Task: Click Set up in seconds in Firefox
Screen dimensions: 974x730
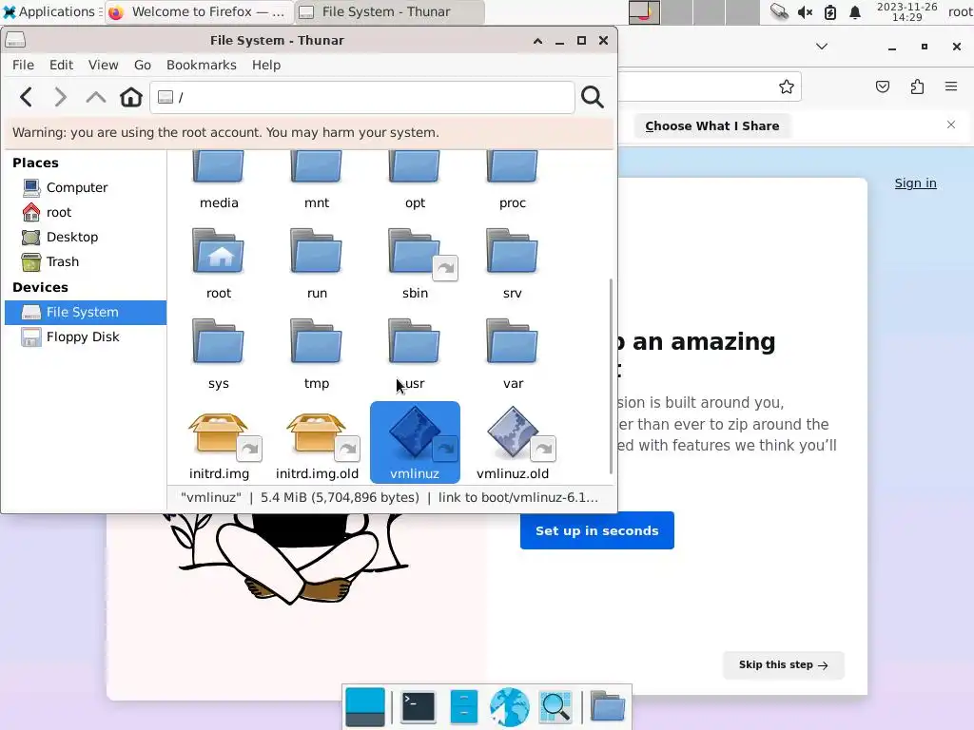Action: pos(597,530)
